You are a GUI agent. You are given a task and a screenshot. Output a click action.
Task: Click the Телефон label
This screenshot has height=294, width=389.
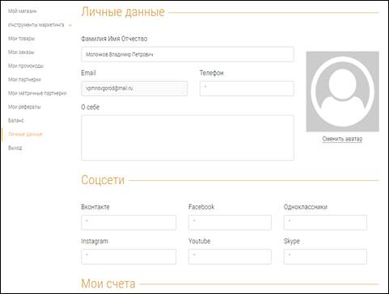(x=212, y=73)
